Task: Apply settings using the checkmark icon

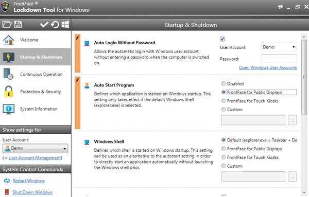Action: (44, 25)
